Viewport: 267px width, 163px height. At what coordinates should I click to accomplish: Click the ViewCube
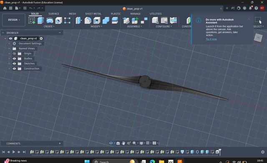point(258,38)
